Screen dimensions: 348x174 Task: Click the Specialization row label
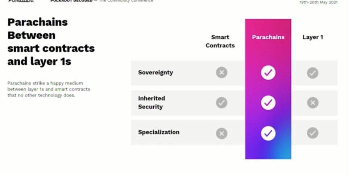158,132
